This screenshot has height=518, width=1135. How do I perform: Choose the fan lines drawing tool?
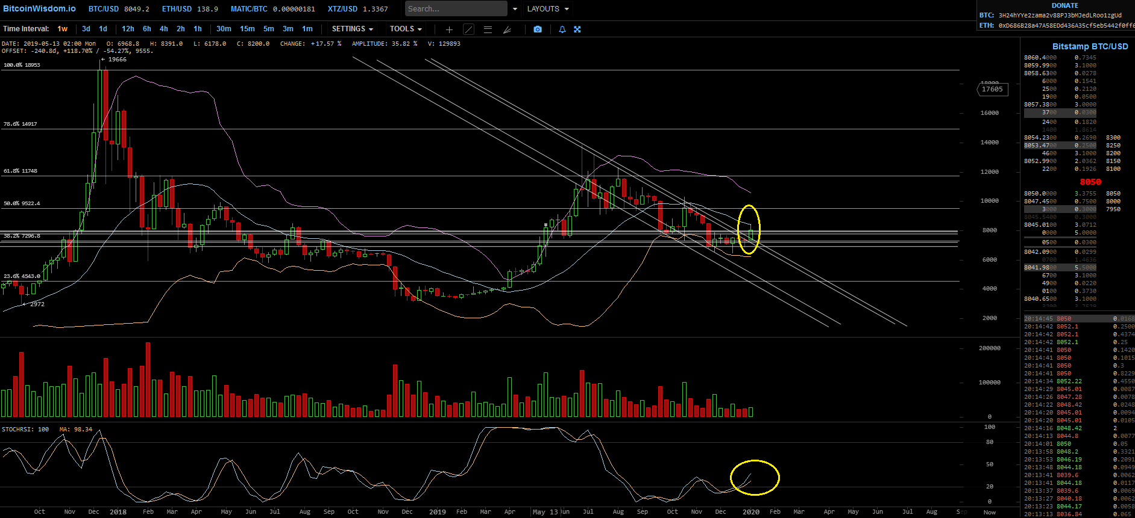[507, 29]
